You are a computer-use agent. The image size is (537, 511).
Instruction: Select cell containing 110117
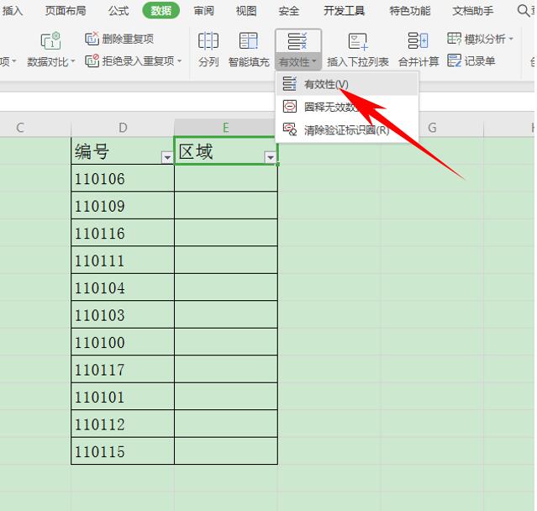[x=123, y=369]
